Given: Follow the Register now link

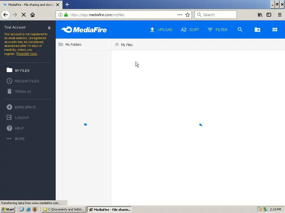Looking at the screenshot, I should [27, 54].
